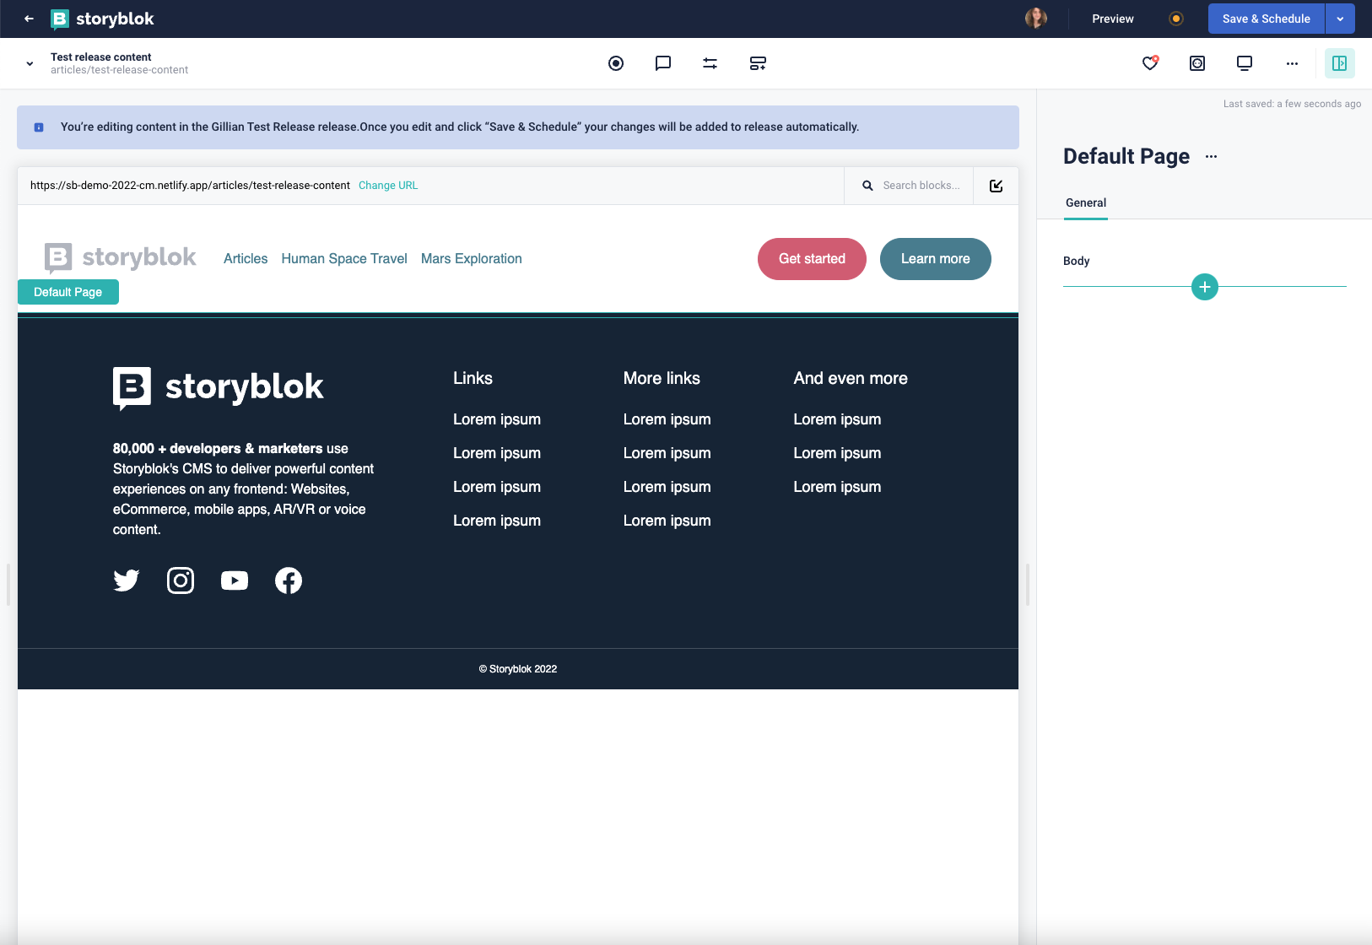1372x945 pixels.
Task: Click the add block layout icon
Action: [758, 63]
